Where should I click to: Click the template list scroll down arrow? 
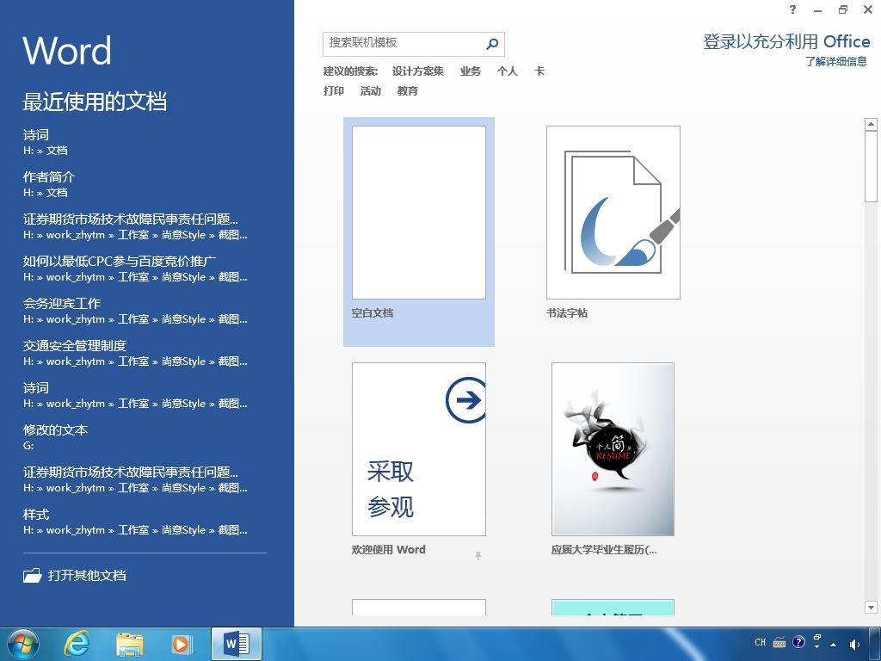pos(871,607)
